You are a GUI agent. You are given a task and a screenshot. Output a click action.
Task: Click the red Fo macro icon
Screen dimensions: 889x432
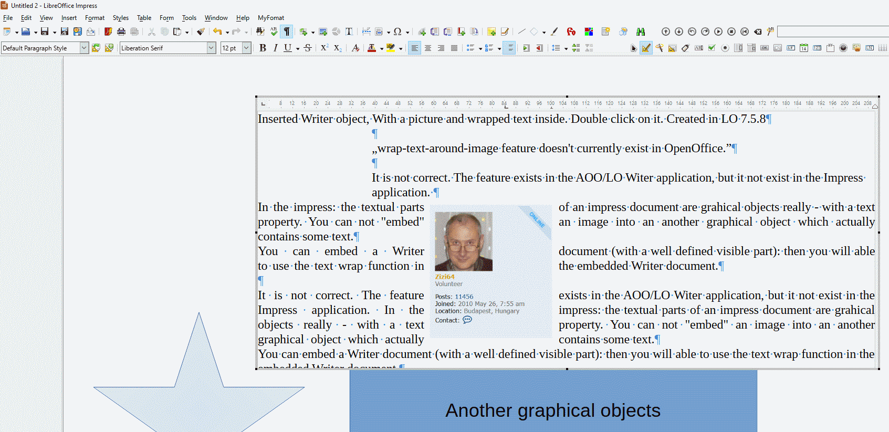(571, 31)
